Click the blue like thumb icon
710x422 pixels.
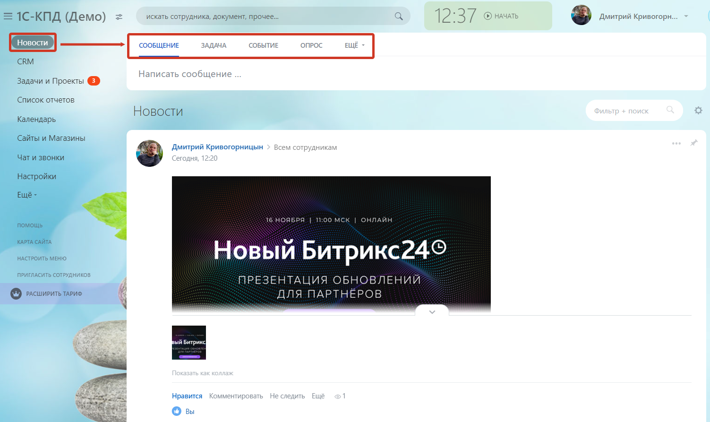click(177, 411)
